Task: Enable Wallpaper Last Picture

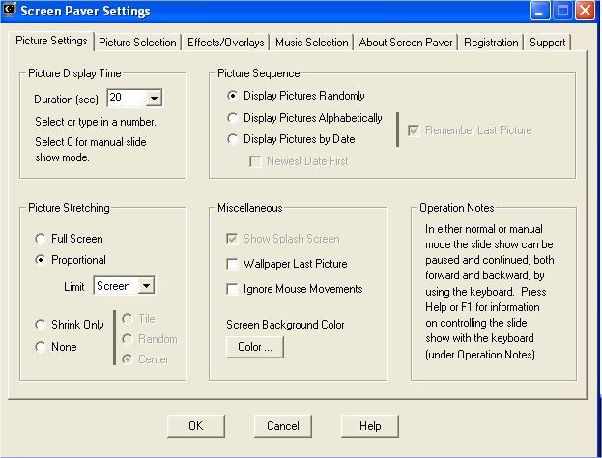Action: pyautogui.click(x=287, y=264)
